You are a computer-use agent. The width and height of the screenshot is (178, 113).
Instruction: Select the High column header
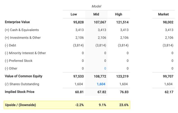coord(118,14)
